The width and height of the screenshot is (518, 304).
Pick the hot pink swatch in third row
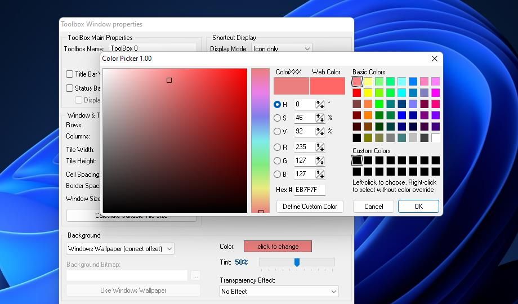(x=435, y=104)
